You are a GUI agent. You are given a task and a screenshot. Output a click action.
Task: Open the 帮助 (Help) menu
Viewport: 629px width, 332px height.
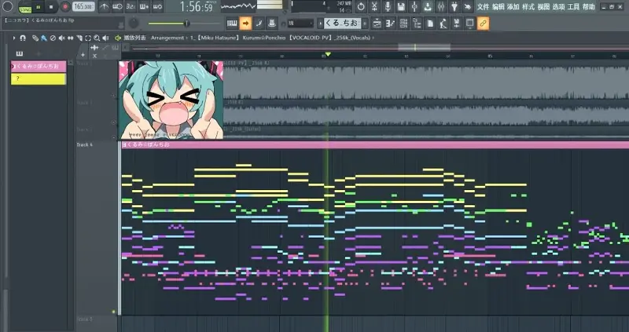tap(588, 7)
